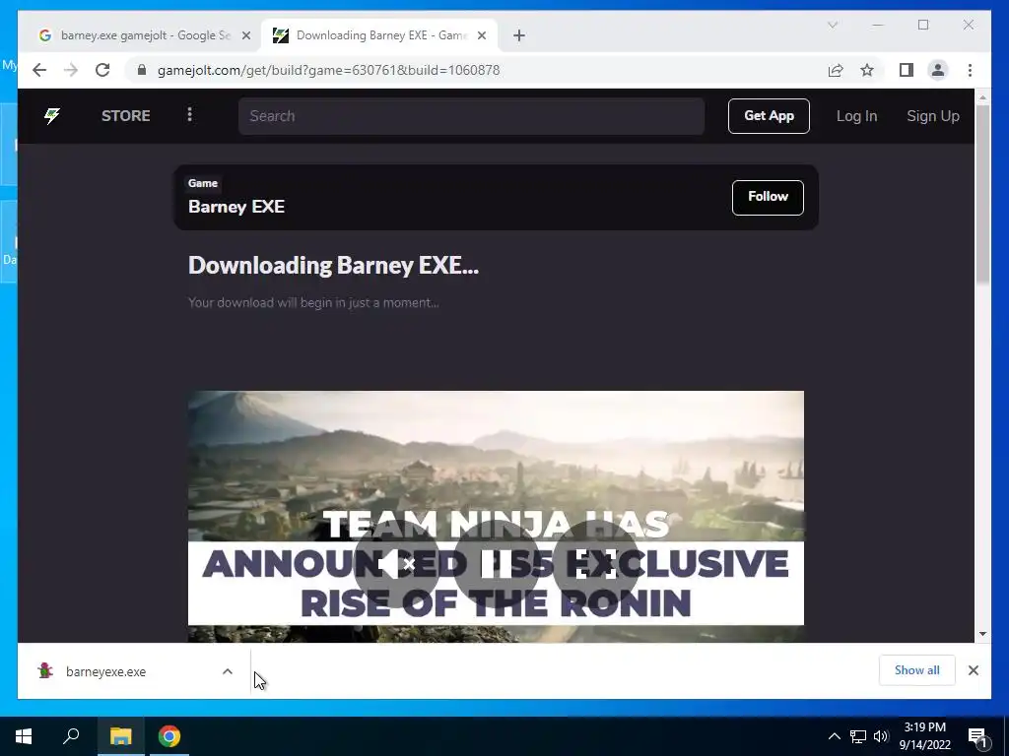Click the browser forward arrow
Viewport: 1009px width, 756px height.
(71, 70)
